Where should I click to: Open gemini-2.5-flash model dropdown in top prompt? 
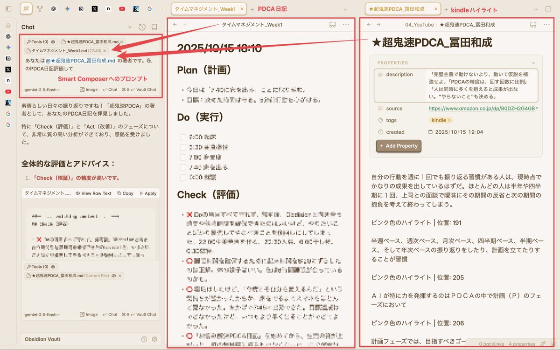click(x=42, y=89)
